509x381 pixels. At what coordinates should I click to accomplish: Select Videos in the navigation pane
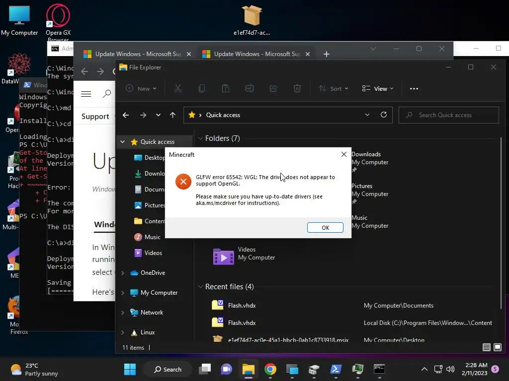(x=148, y=253)
